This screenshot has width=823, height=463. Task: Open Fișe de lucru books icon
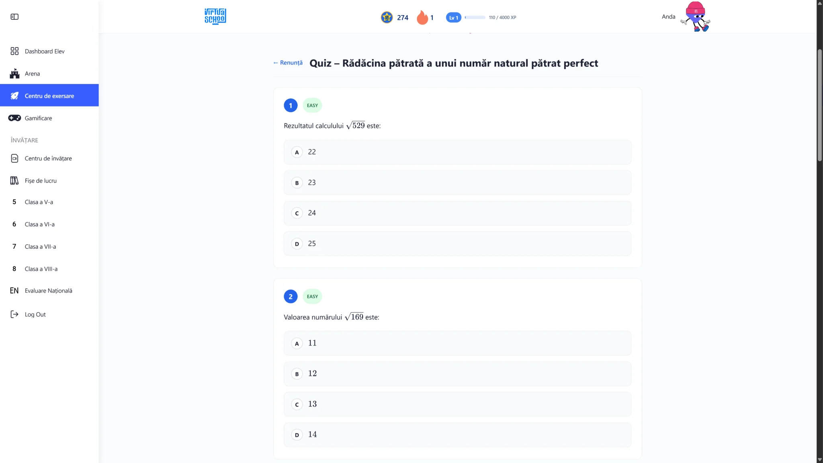14,180
